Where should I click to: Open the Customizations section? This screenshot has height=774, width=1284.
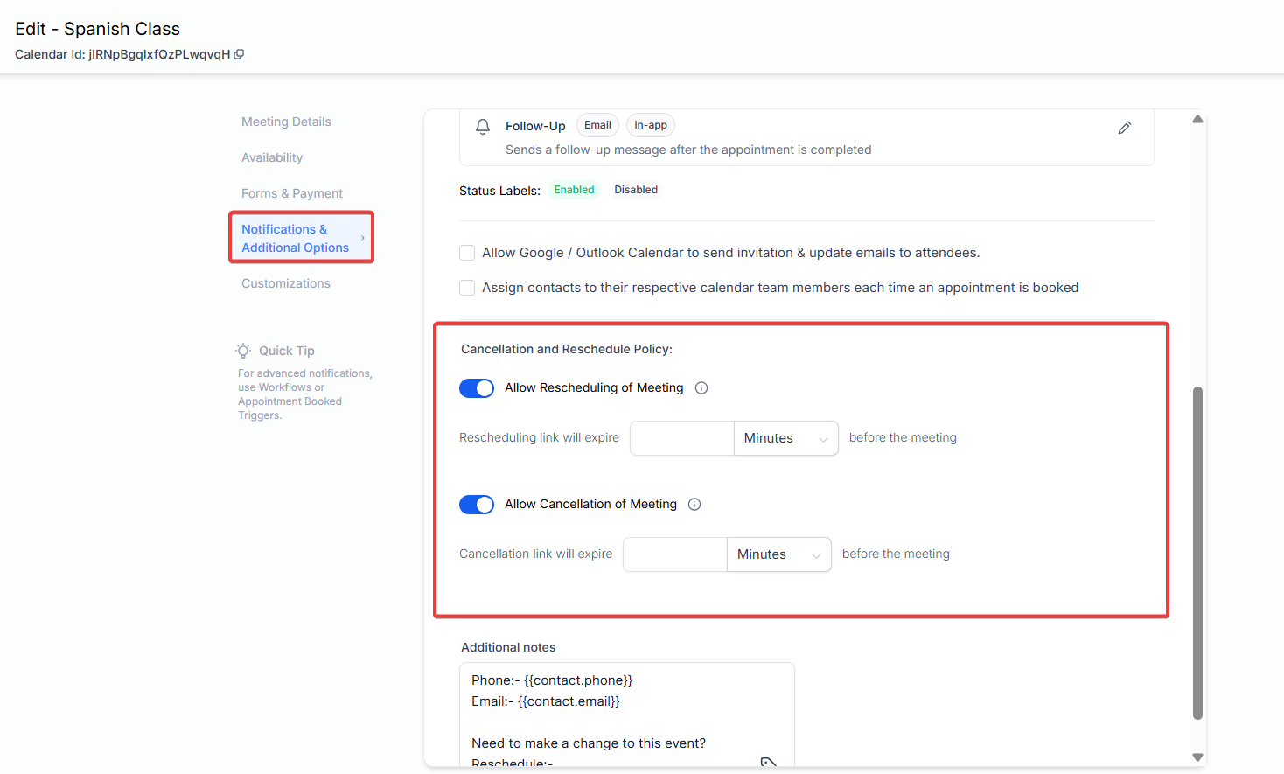286,283
